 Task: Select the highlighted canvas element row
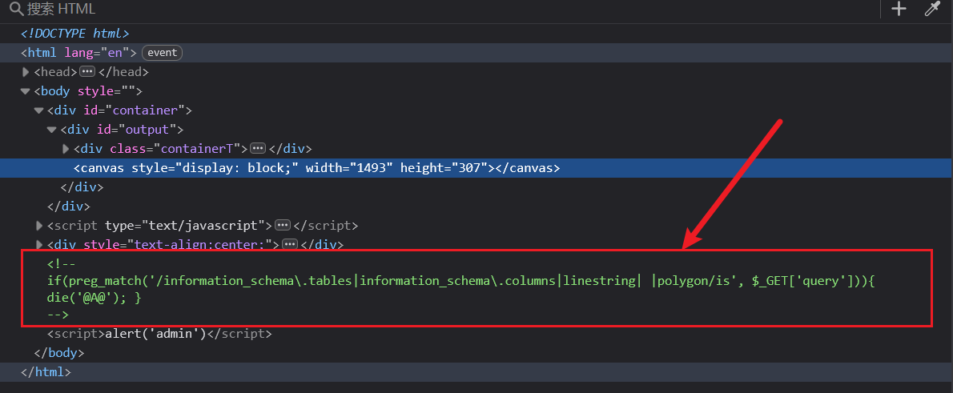pyautogui.click(x=476, y=168)
